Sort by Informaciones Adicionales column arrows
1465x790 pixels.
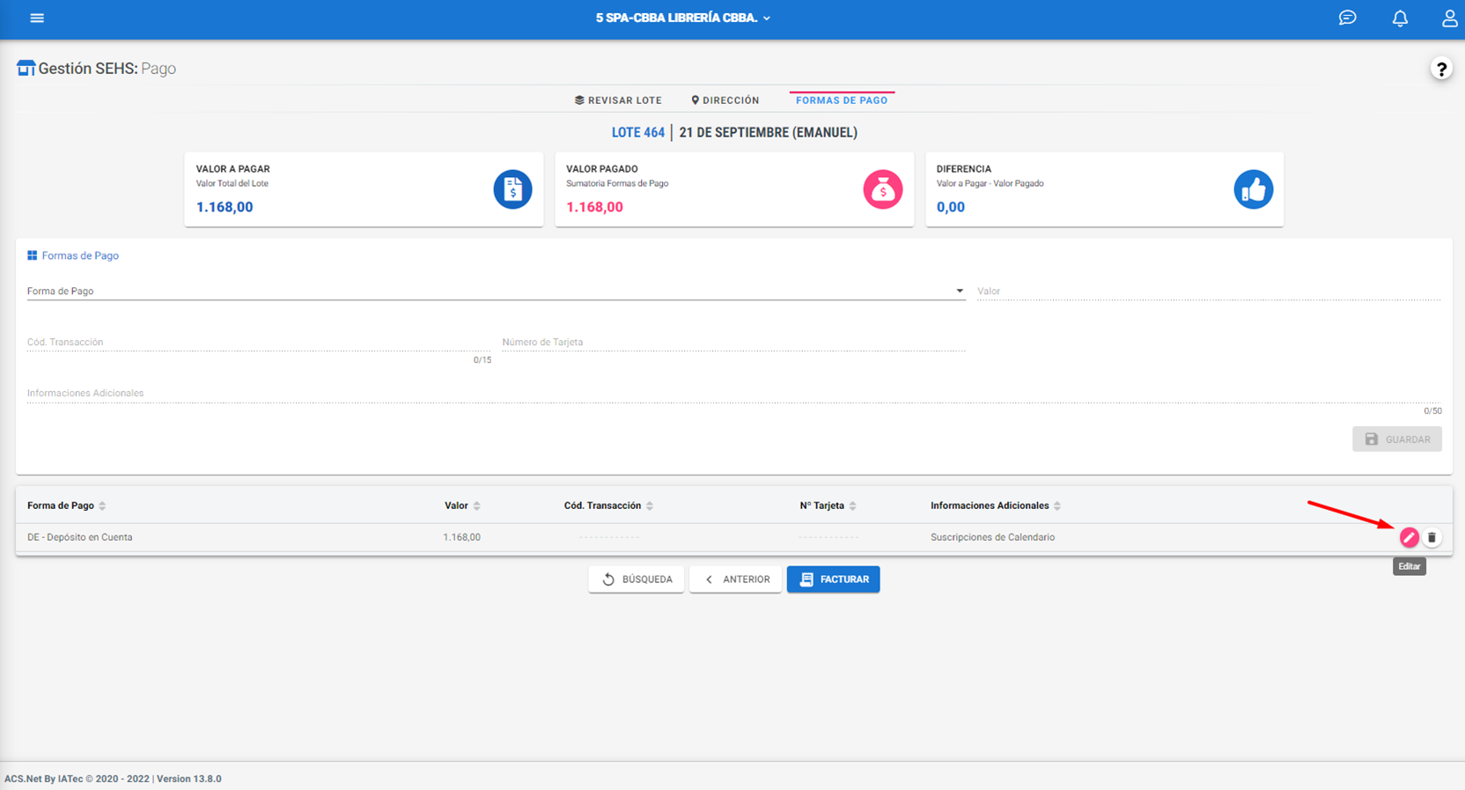coord(1057,506)
